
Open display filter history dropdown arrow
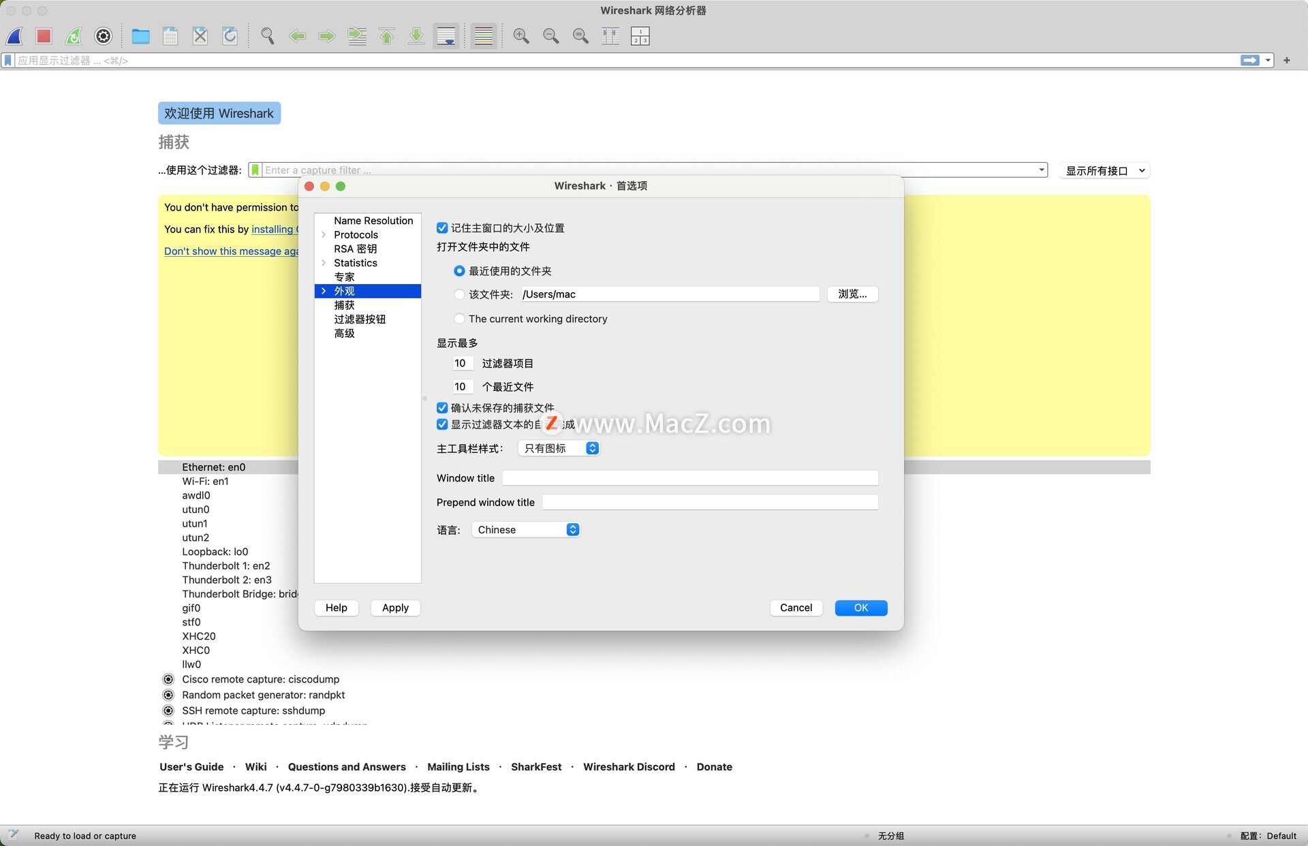coord(1268,61)
